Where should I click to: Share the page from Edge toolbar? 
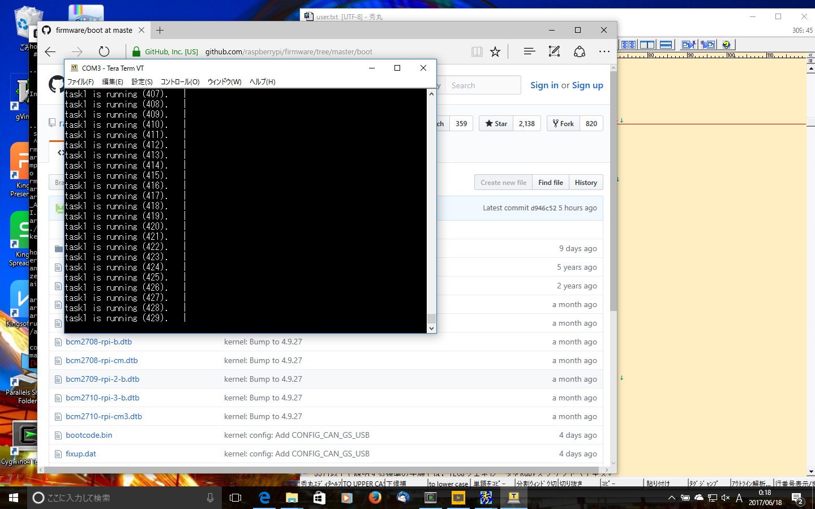point(579,51)
